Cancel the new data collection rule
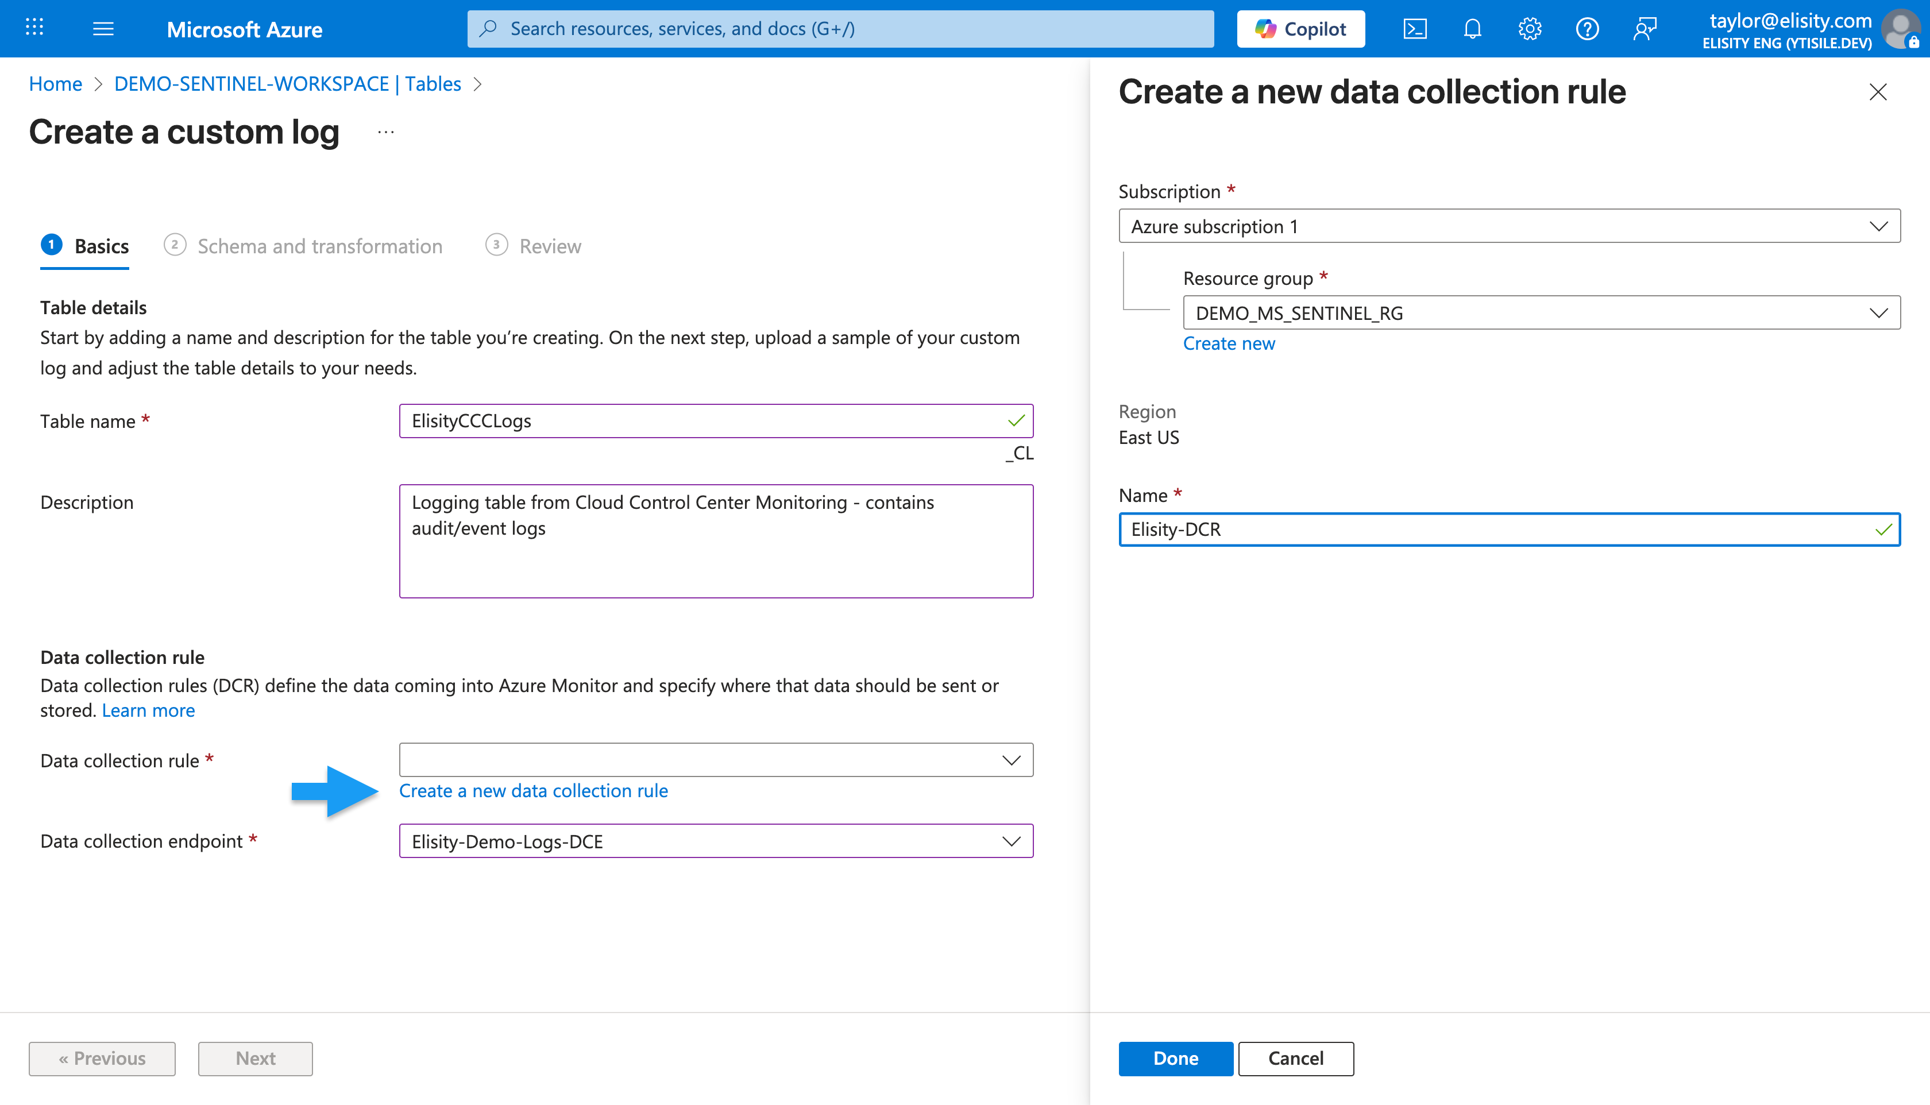1930x1105 pixels. 1295,1058
